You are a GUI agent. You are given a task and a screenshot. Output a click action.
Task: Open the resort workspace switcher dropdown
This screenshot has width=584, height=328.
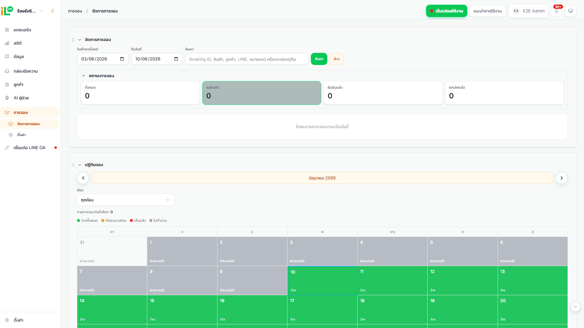tap(30, 11)
